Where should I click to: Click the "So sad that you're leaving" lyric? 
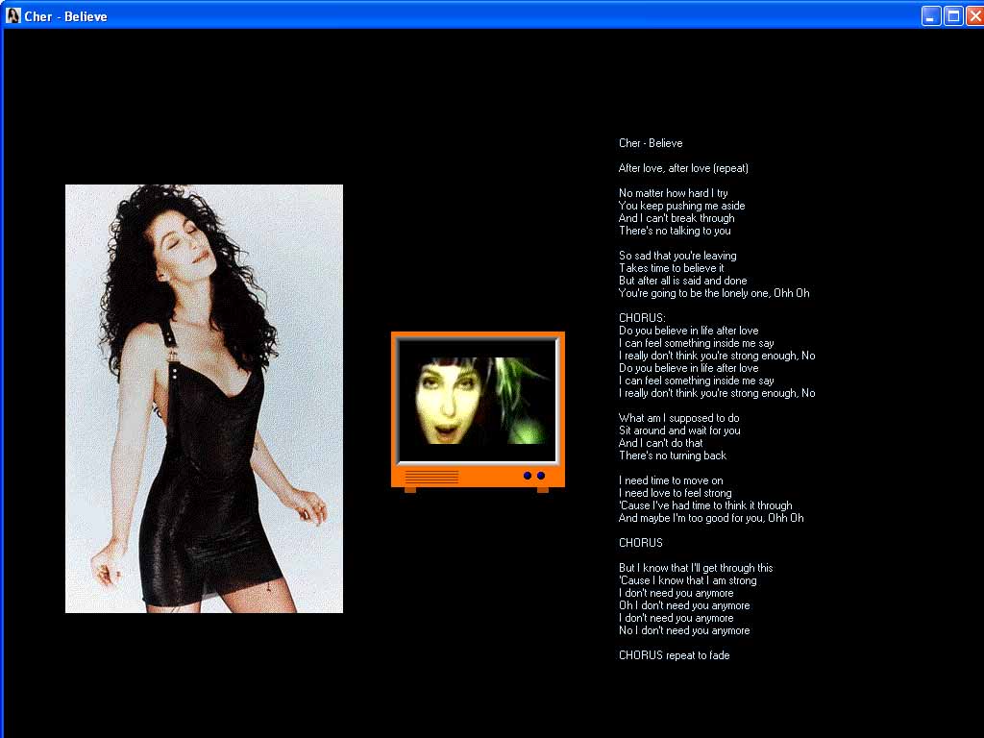tap(677, 256)
